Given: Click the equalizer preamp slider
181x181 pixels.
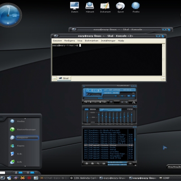Looking at the screenshot, I should click(87, 117).
